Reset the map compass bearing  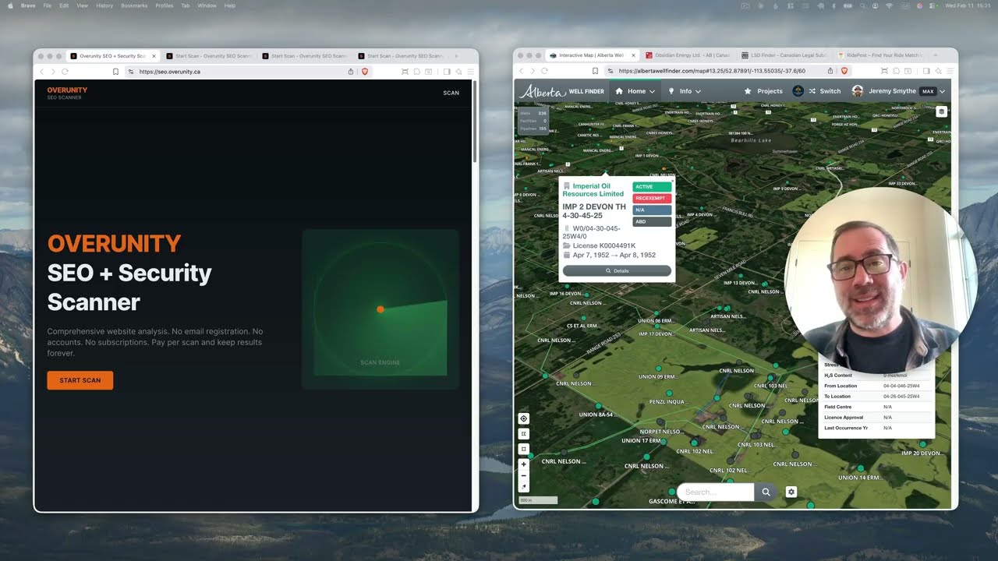[x=524, y=486]
